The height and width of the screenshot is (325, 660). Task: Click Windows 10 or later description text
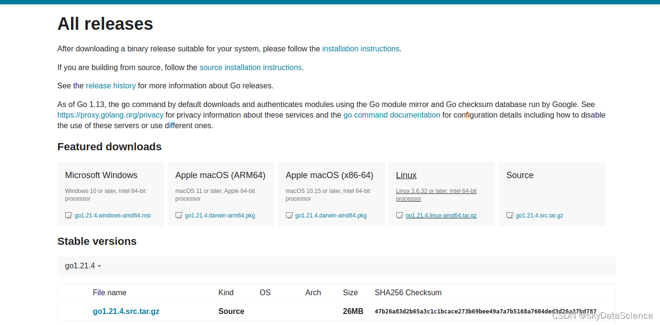(106, 194)
